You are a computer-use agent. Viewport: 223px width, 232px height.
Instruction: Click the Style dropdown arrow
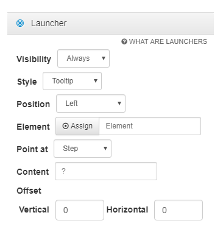click(96, 81)
